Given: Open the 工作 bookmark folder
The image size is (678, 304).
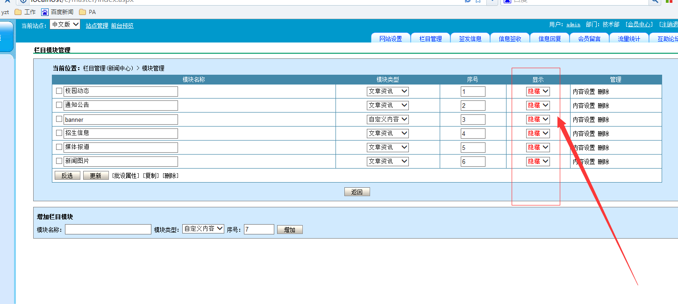Looking at the screenshot, I should pyautogui.click(x=25, y=12).
